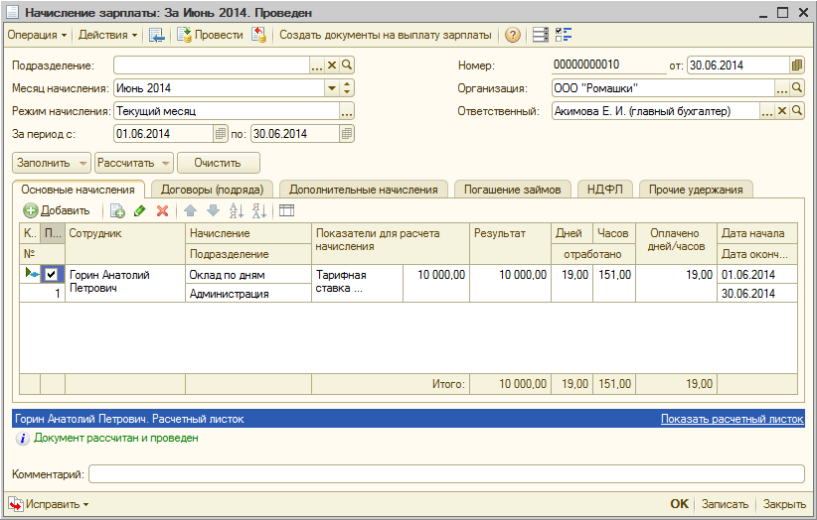Open the Действия menu
Screen dimensions: 817x520
pos(108,35)
